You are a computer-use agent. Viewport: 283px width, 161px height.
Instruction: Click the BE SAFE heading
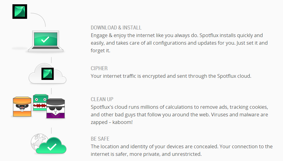100,139
